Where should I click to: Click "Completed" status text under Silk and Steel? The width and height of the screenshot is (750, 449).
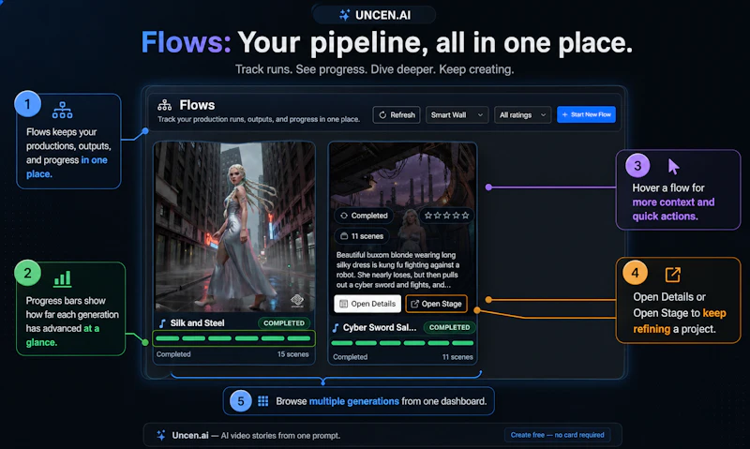pyautogui.click(x=173, y=354)
